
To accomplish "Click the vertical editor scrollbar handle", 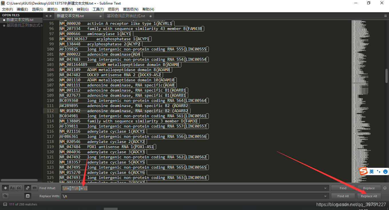I will click(387, 75).
